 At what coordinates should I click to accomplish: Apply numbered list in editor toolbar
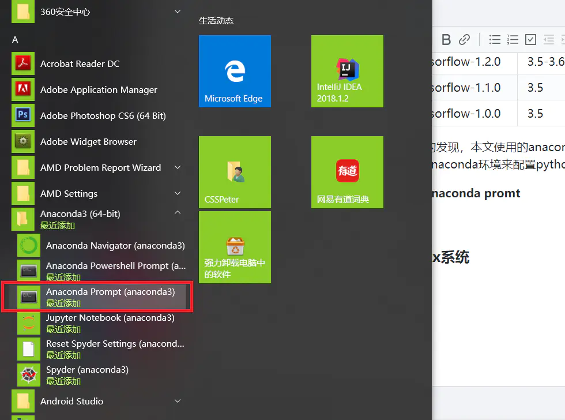pos(513,39)
